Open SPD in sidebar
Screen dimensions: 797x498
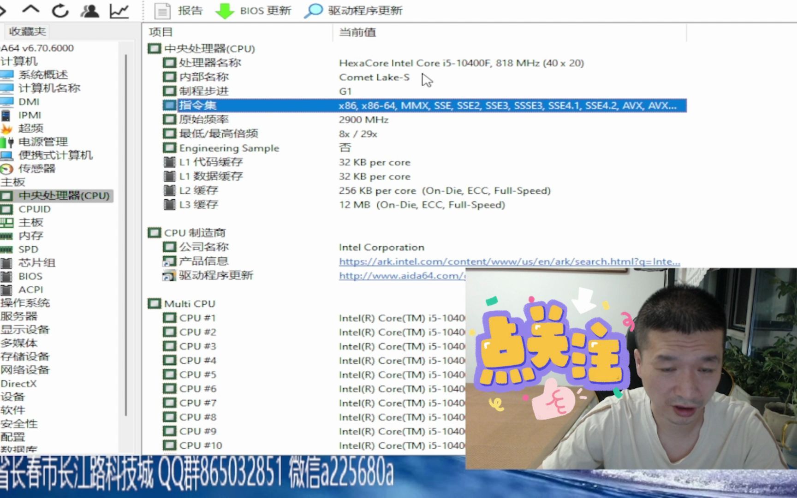tap(28, 249)
